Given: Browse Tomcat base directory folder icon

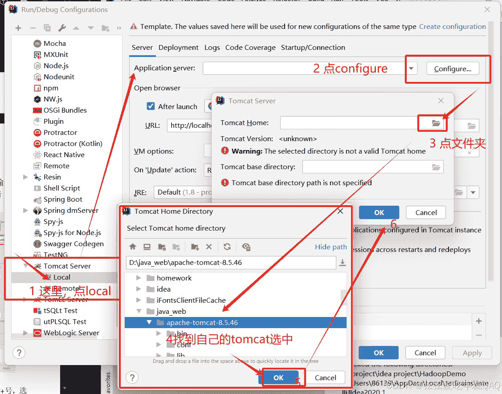Looking at the screenshot, I should pyautogui.click(x=436, y=167).
